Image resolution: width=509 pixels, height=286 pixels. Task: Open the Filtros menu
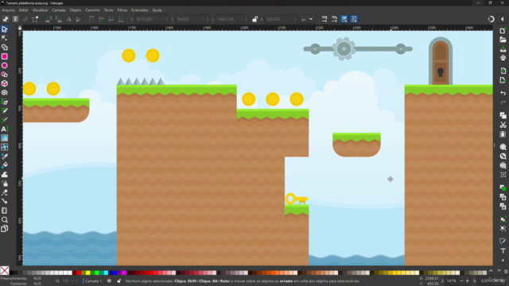[x=122, y=10]
